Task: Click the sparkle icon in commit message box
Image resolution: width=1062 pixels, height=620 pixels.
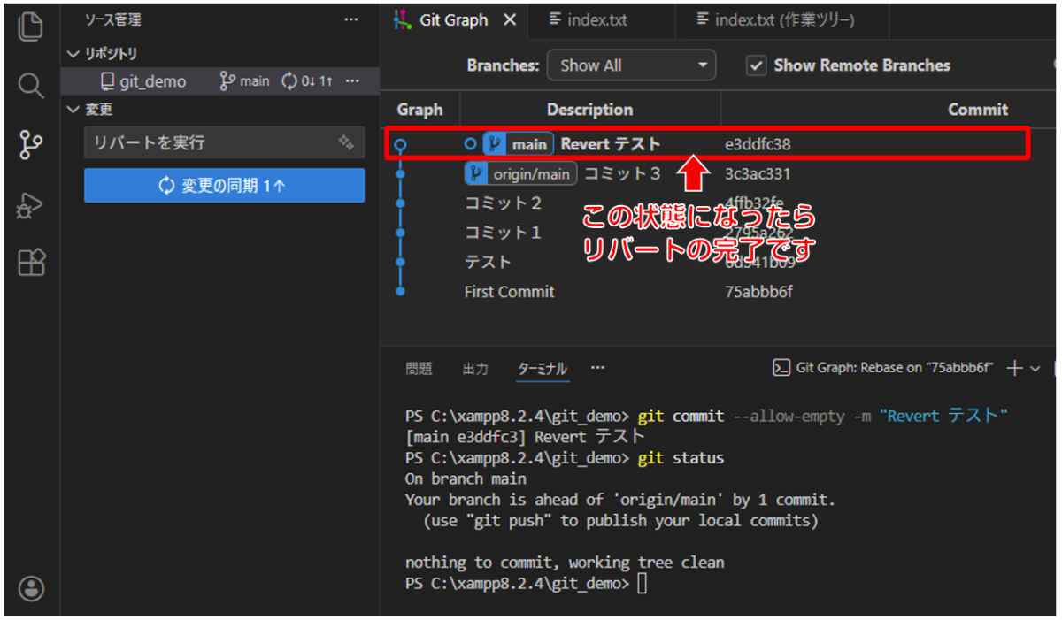Action: pyautogui.click(x=346, y=142)
